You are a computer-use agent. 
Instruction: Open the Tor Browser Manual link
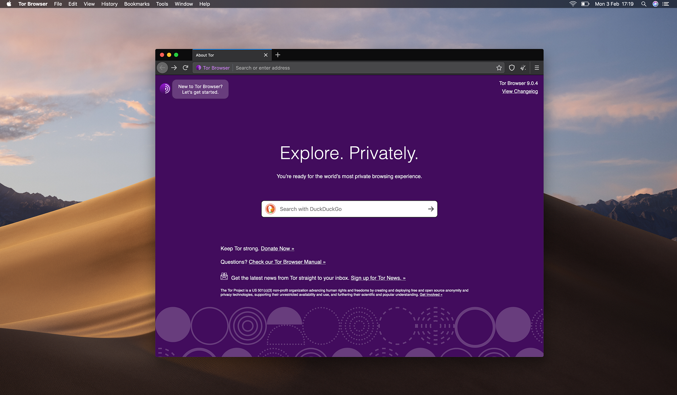pyautogui.click(x=287, y=262)
